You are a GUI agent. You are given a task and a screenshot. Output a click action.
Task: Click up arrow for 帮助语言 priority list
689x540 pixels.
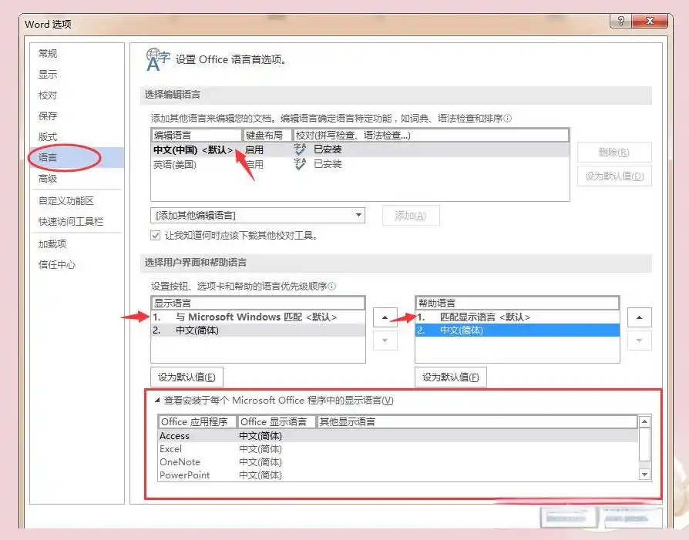[640, 317]
